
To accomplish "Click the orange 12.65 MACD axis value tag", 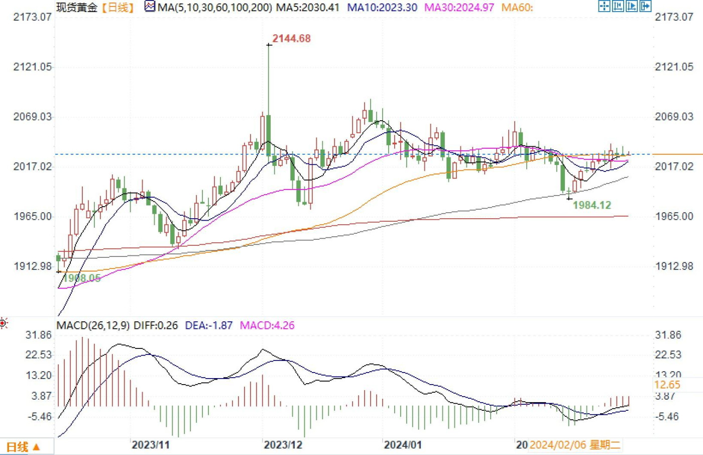I will (x=667, y=385).
